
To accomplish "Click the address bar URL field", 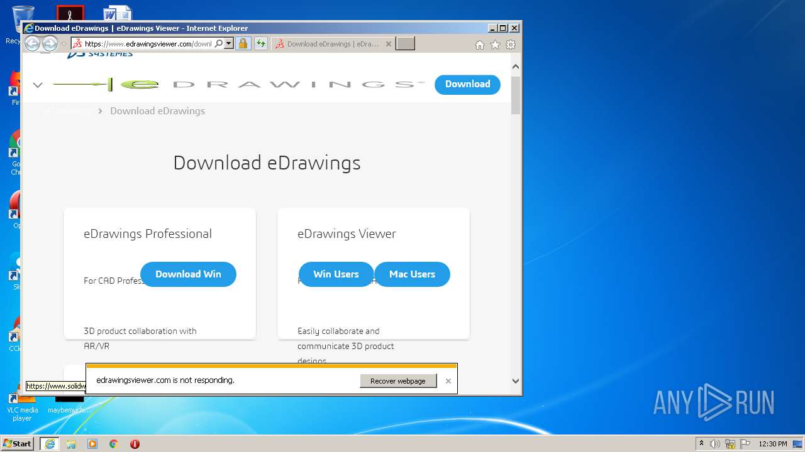I will [149, 44].
